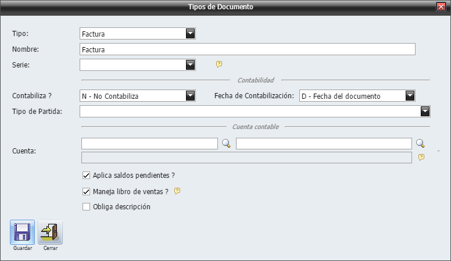Click the read-only Cuenta description field
Viewport: 451px width, 261px height.
click(x=246, y=158)
